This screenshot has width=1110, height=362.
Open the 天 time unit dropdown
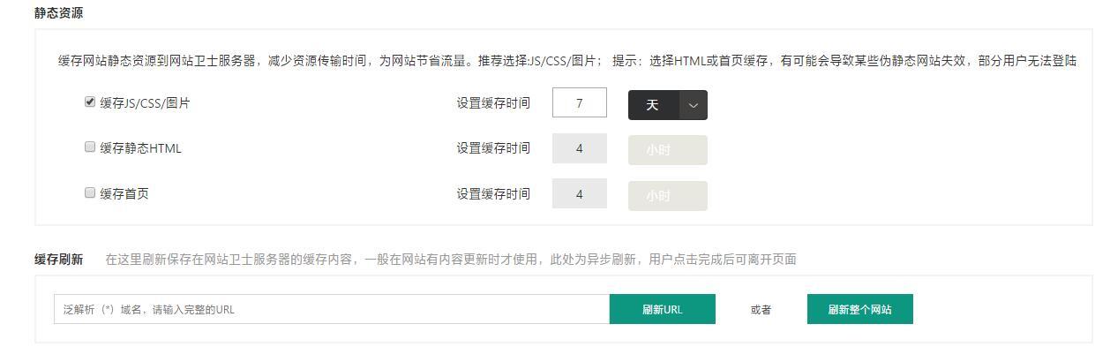click(x=668, y=105)
